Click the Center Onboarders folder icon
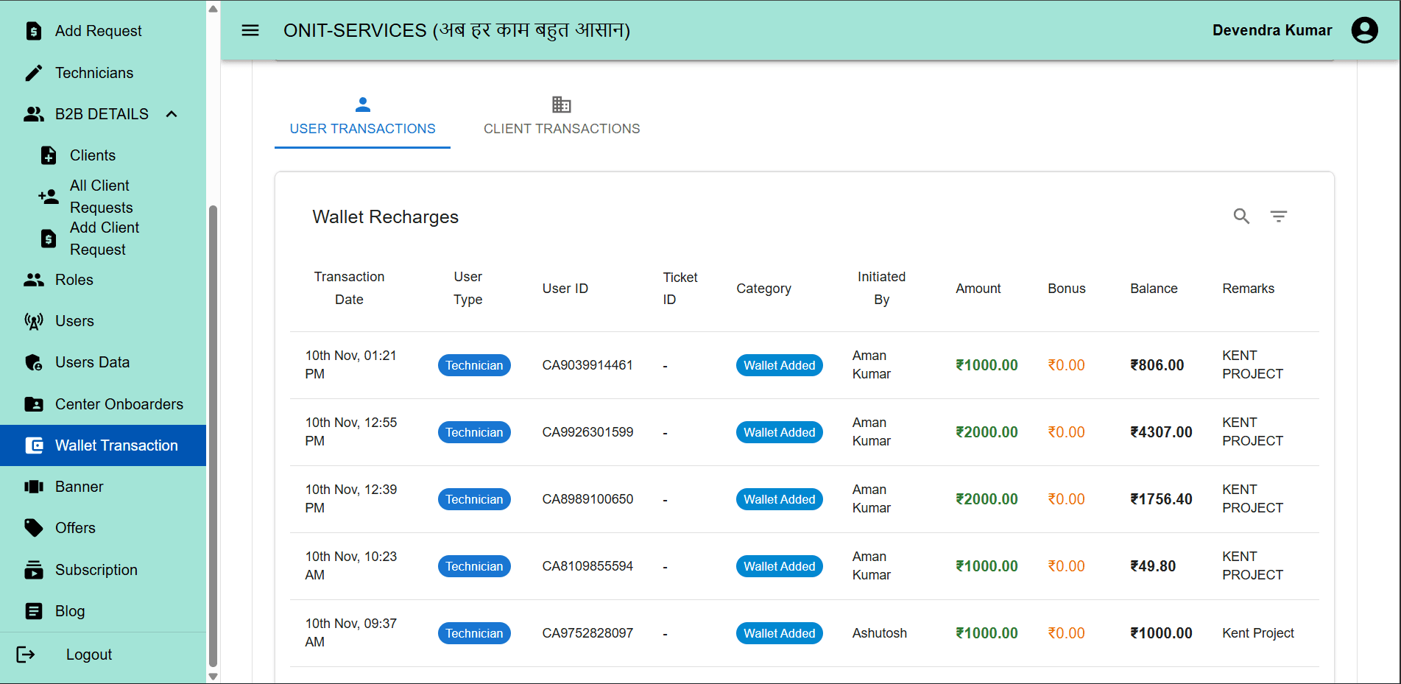This screenshot has width=1401, height=684. [x=34, y=404]
